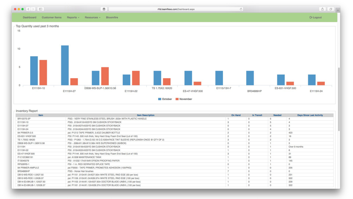
Task: Open the Dashboard nav item
Action: point(30,17)
